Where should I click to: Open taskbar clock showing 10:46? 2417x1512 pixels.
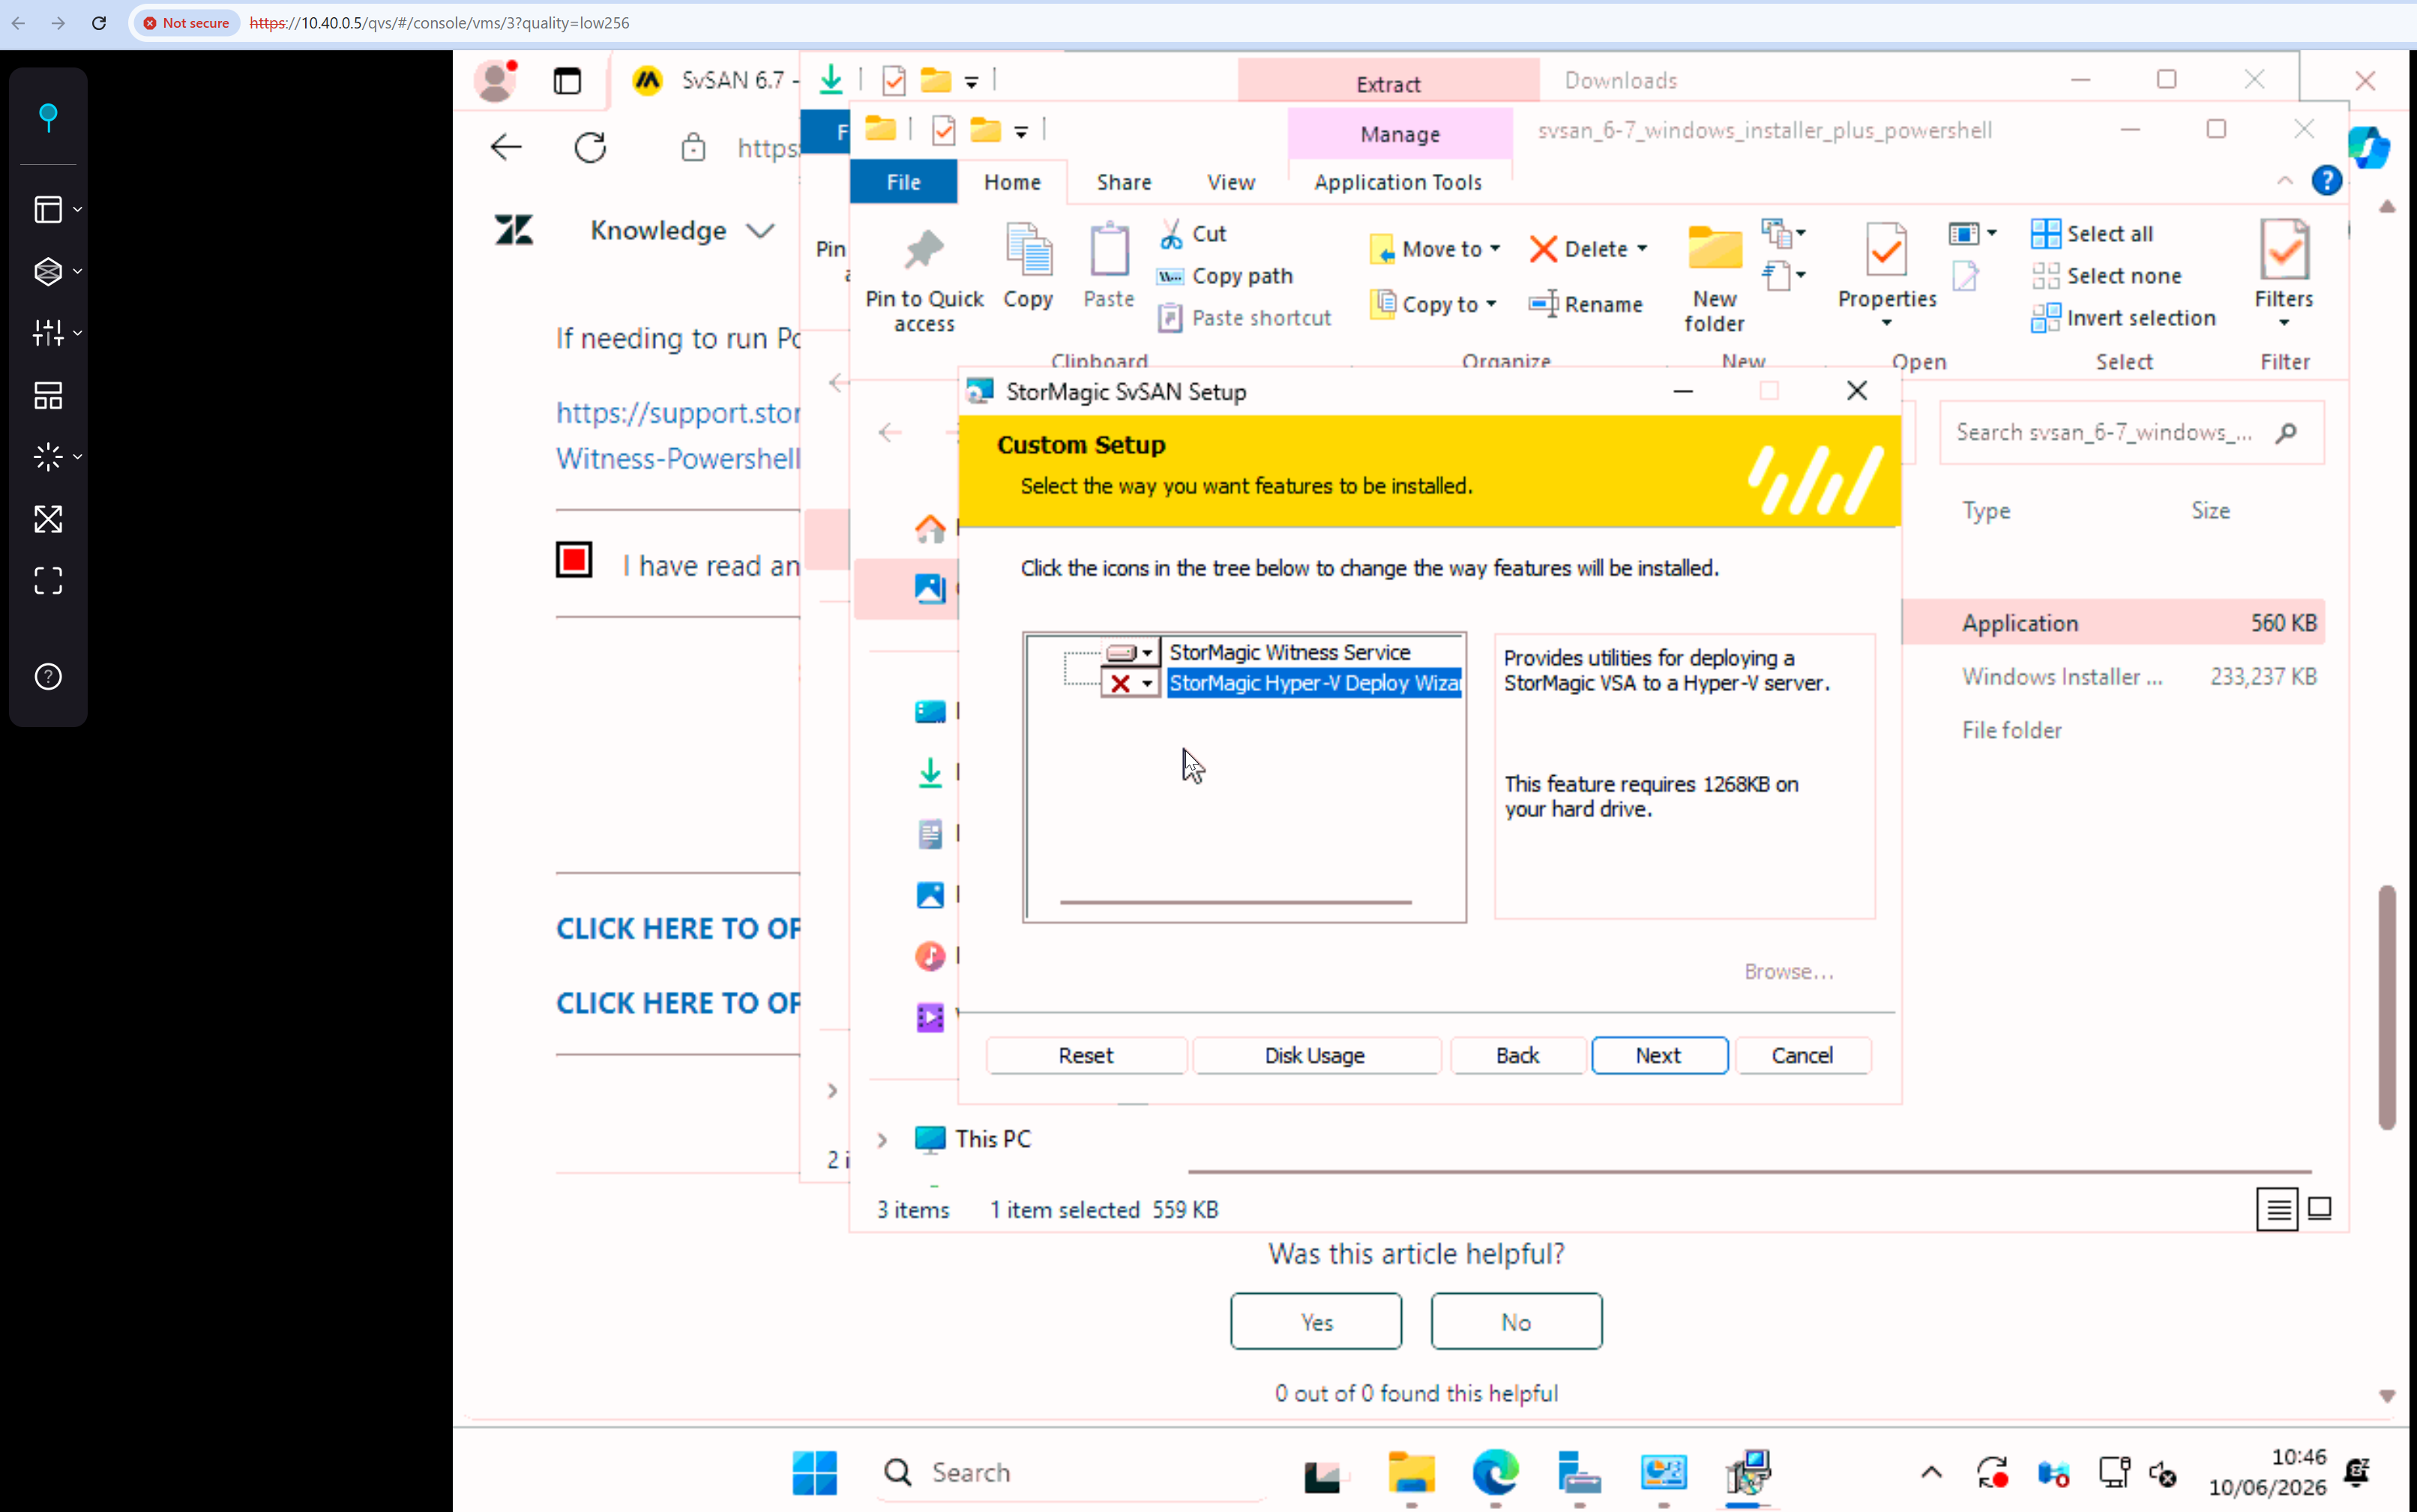(x=2267, y=1472)
